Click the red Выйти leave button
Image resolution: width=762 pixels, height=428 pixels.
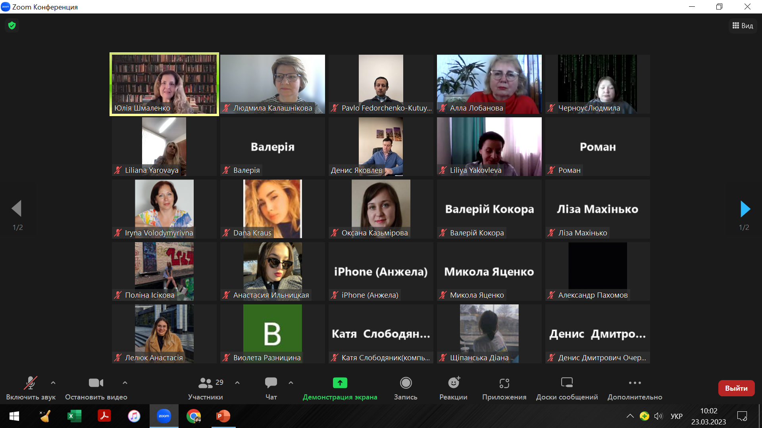pos(736,388)
